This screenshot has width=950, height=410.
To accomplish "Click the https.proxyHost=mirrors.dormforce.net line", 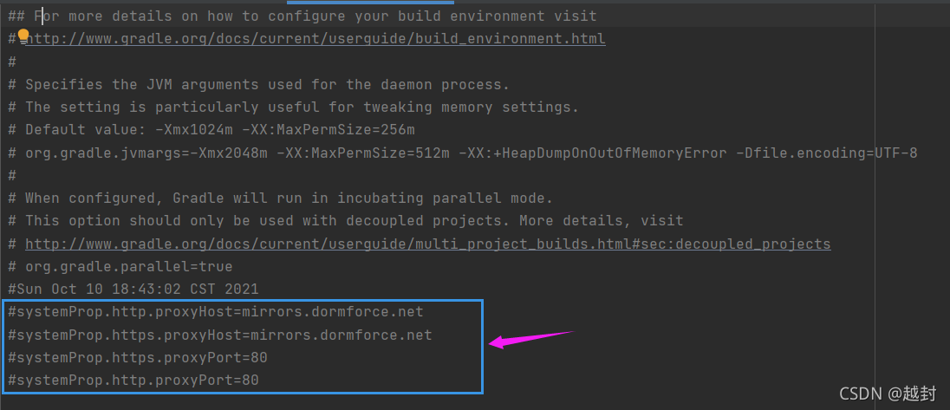I will click(x=220, y=335).
